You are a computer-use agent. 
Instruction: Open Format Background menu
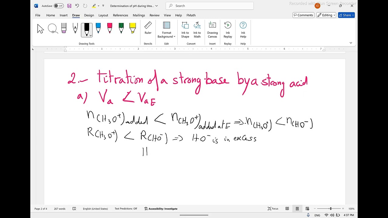pyautogui.click(x=166, y=30)
